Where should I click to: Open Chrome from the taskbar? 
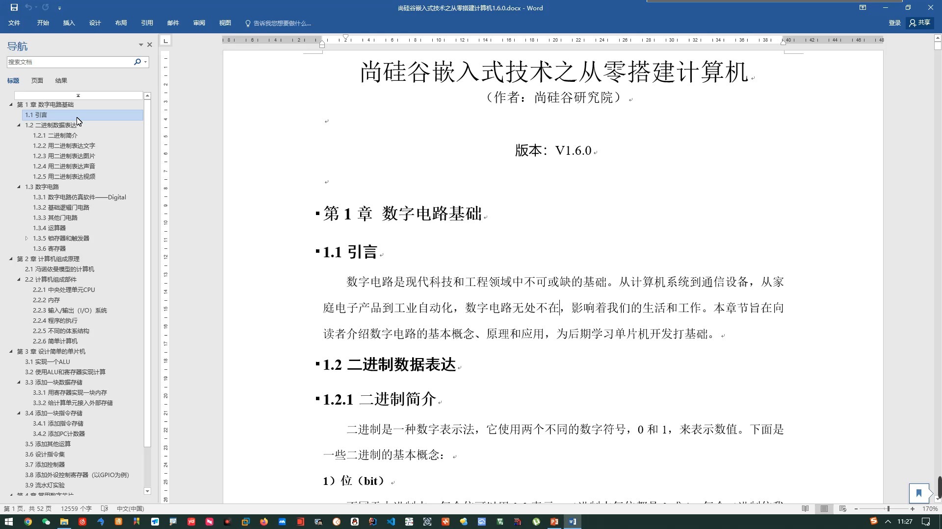click(x=28, y=522)
